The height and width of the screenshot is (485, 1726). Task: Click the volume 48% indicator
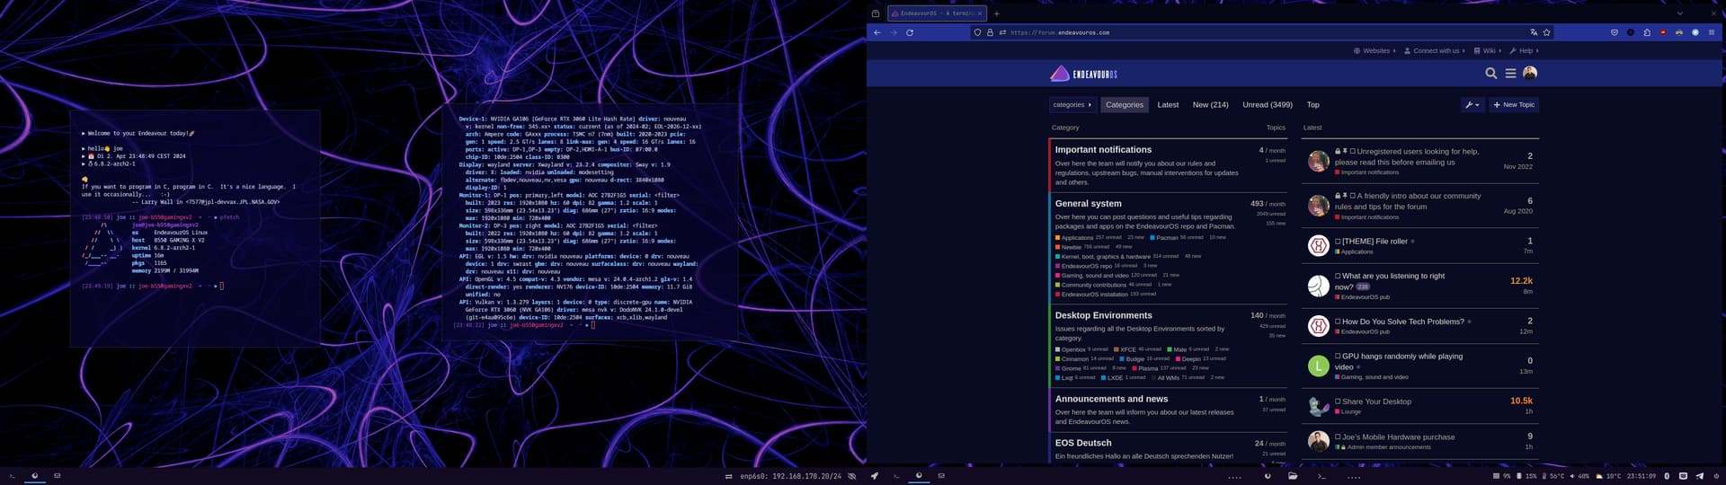(x=1580, y=476)
